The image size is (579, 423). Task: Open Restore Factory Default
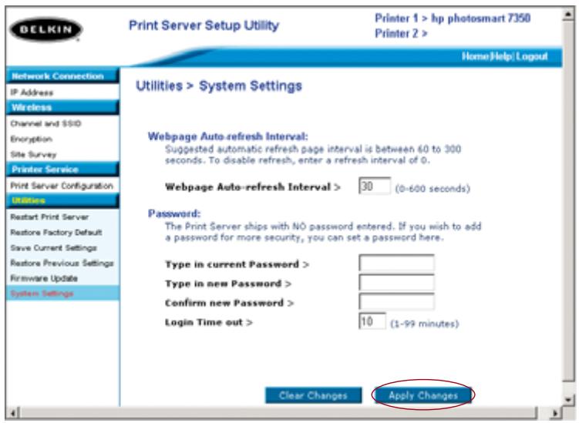click(x=56, y=232)
